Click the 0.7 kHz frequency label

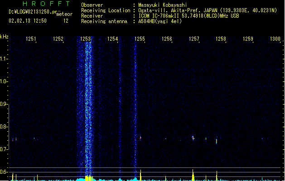tap(4, 149)
